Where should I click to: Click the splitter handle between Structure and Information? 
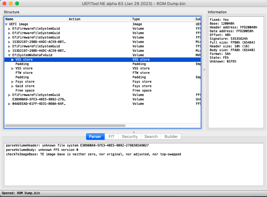tap(204, 70)
